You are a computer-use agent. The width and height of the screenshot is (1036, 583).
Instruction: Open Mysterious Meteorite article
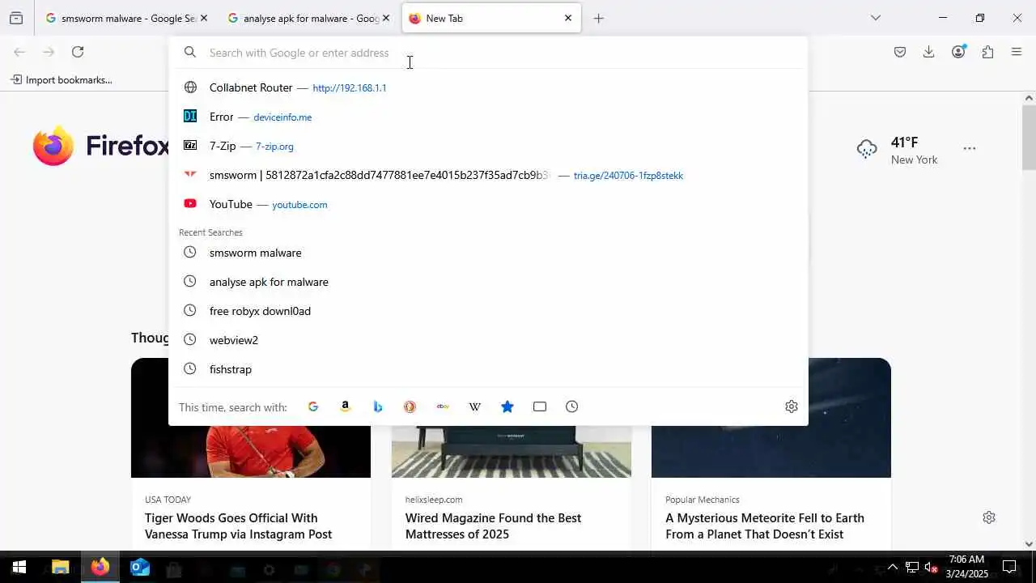point(765,526)
